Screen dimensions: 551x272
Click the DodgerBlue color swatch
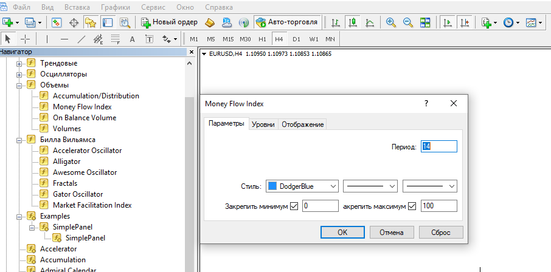[x=272, y=186]
